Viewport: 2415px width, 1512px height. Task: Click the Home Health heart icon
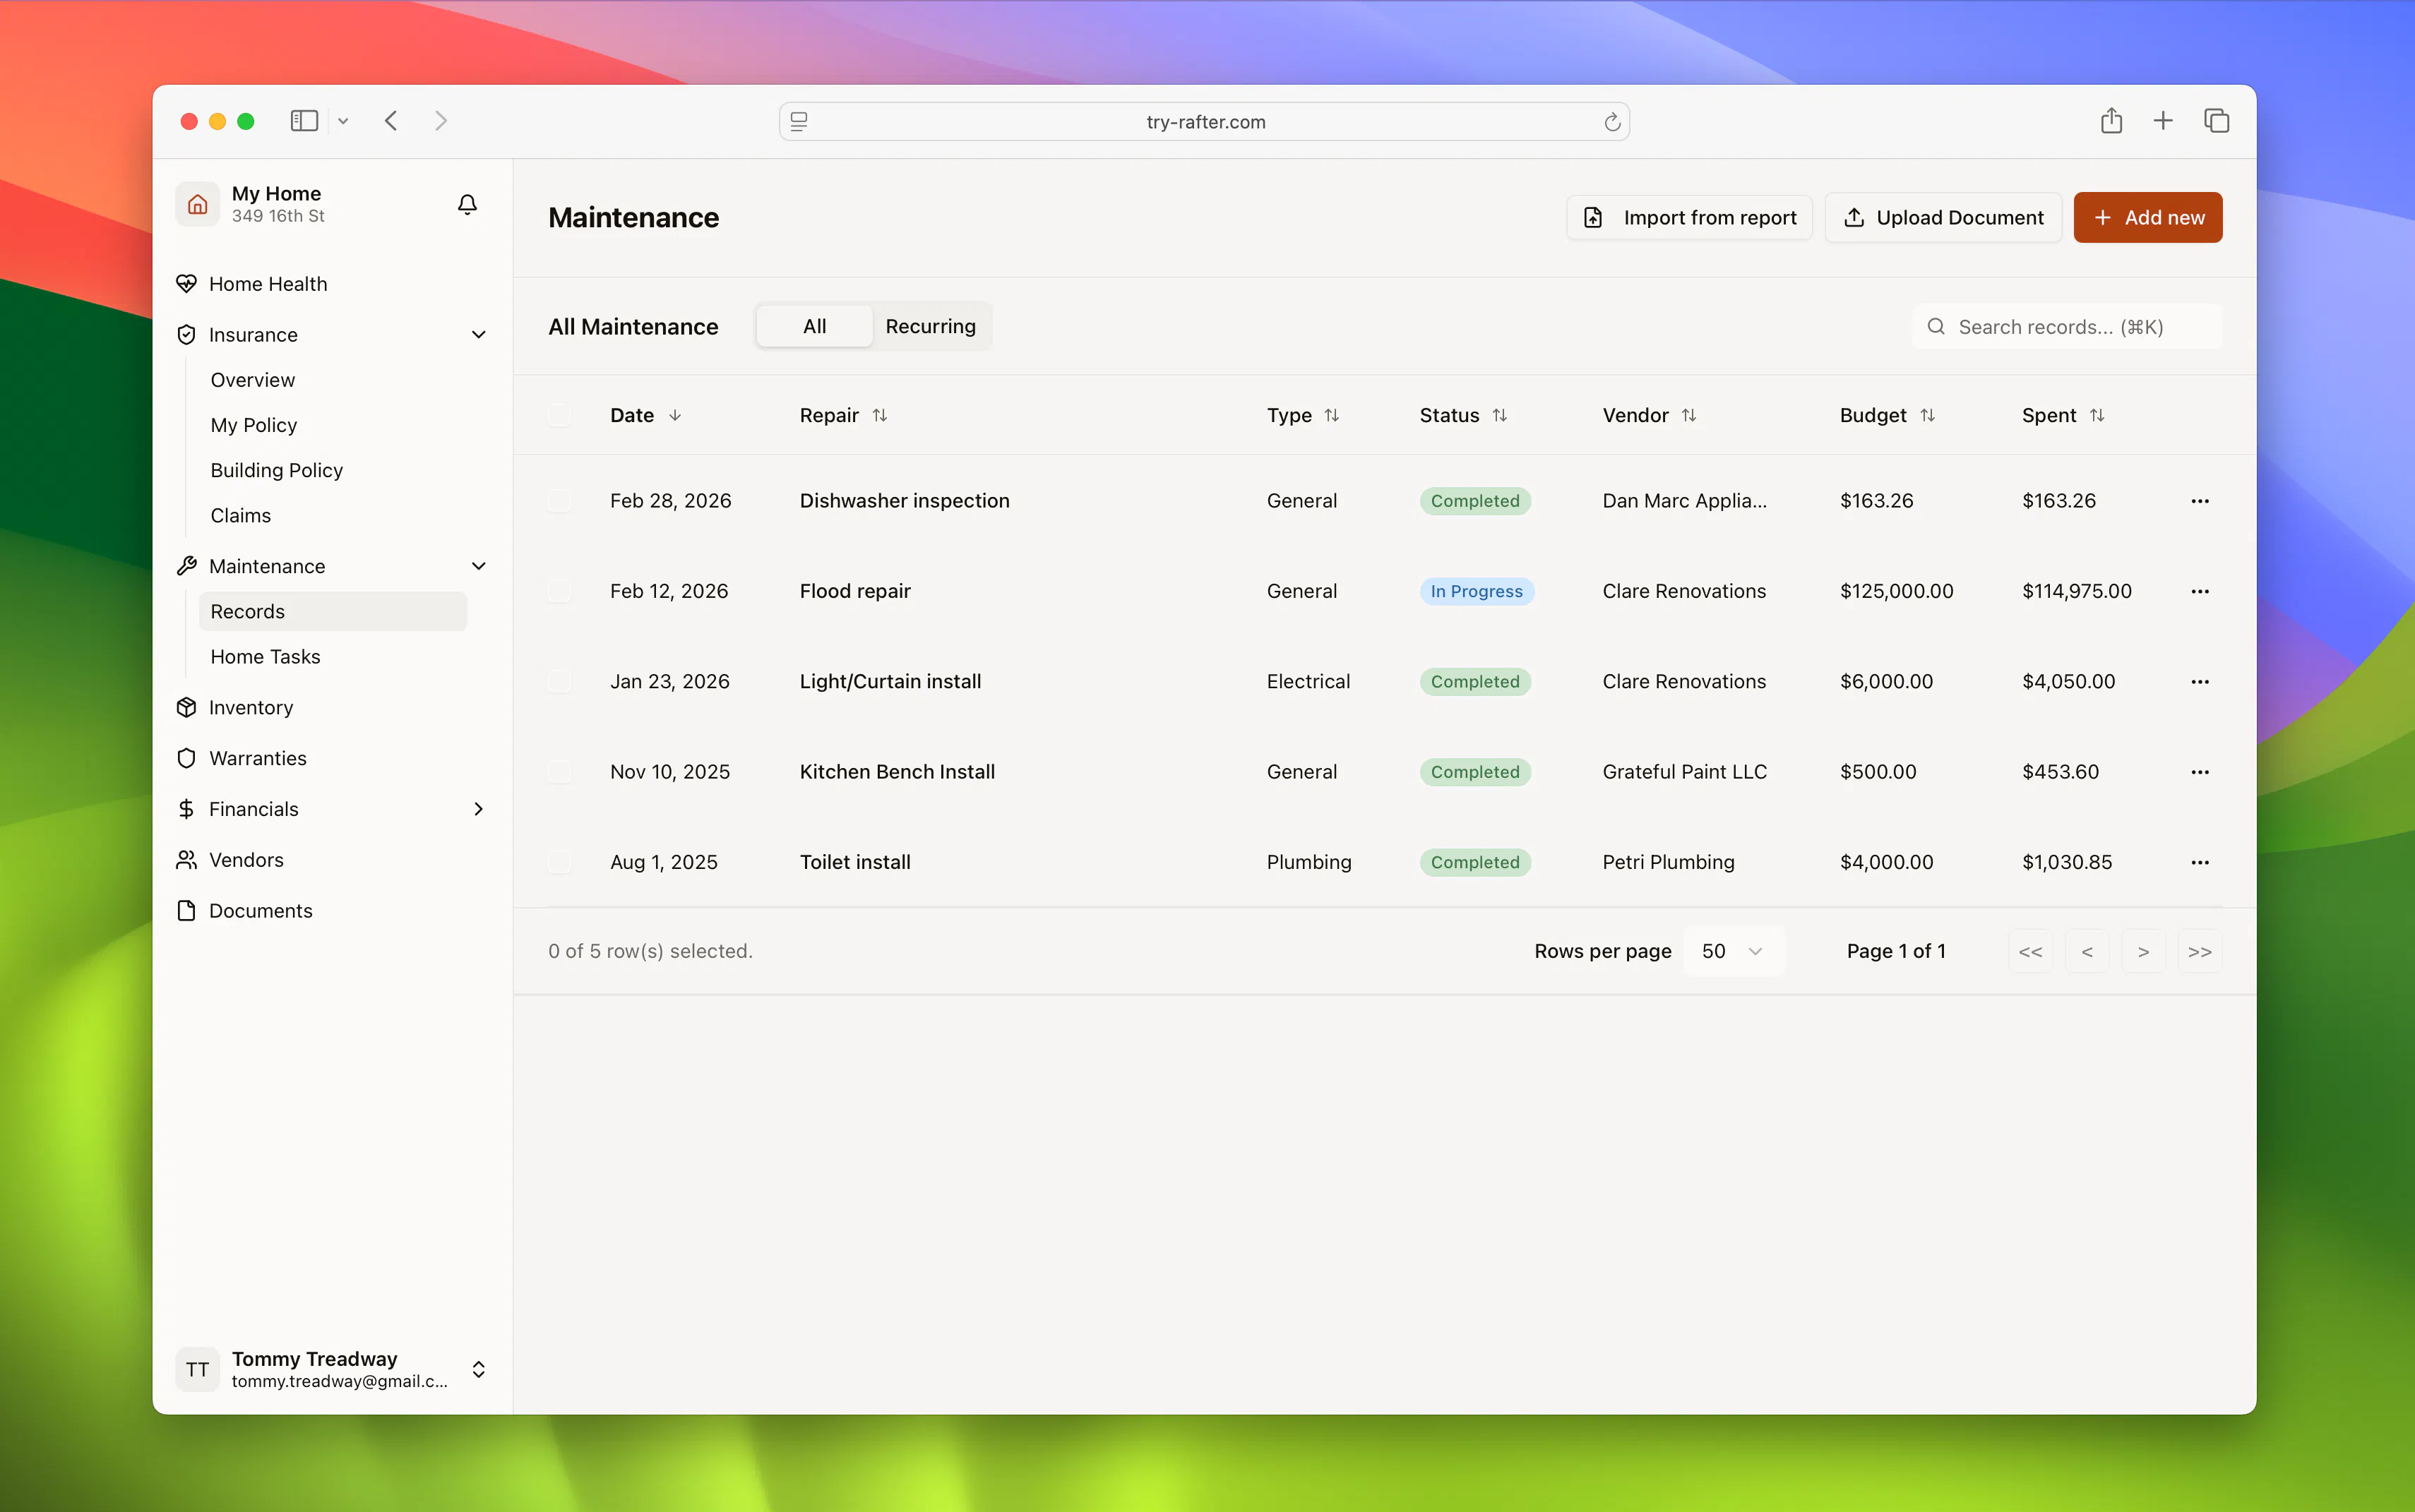click(x=186, y=284)
